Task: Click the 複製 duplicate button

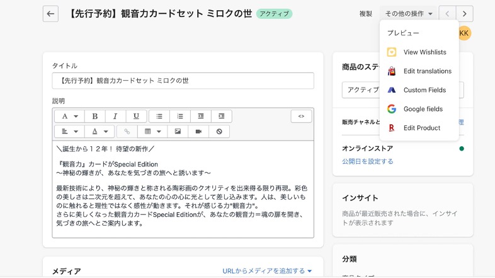Action: click(365, 13)
